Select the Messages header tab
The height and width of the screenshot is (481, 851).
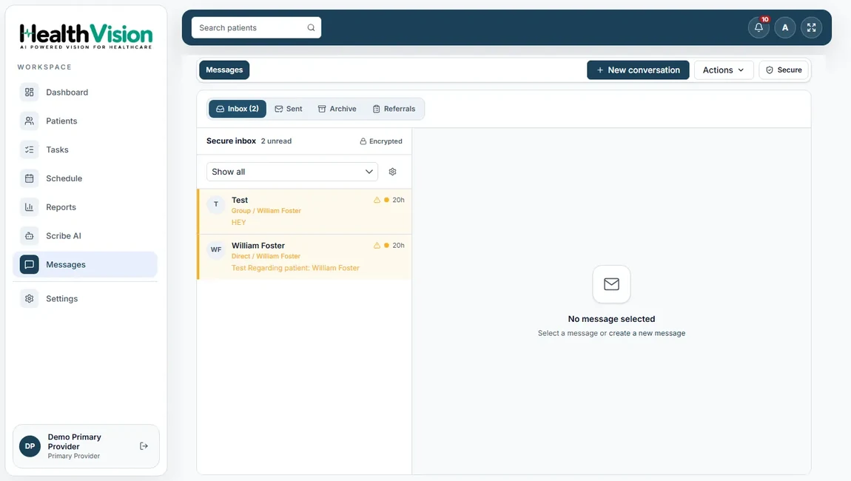pyautogui.click(x=224, y=70)
